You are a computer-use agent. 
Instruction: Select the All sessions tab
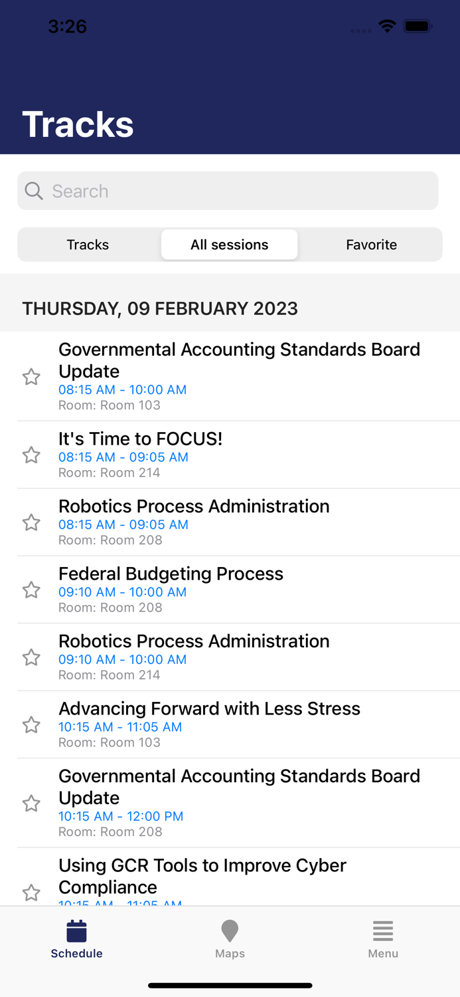pos(229,245)
